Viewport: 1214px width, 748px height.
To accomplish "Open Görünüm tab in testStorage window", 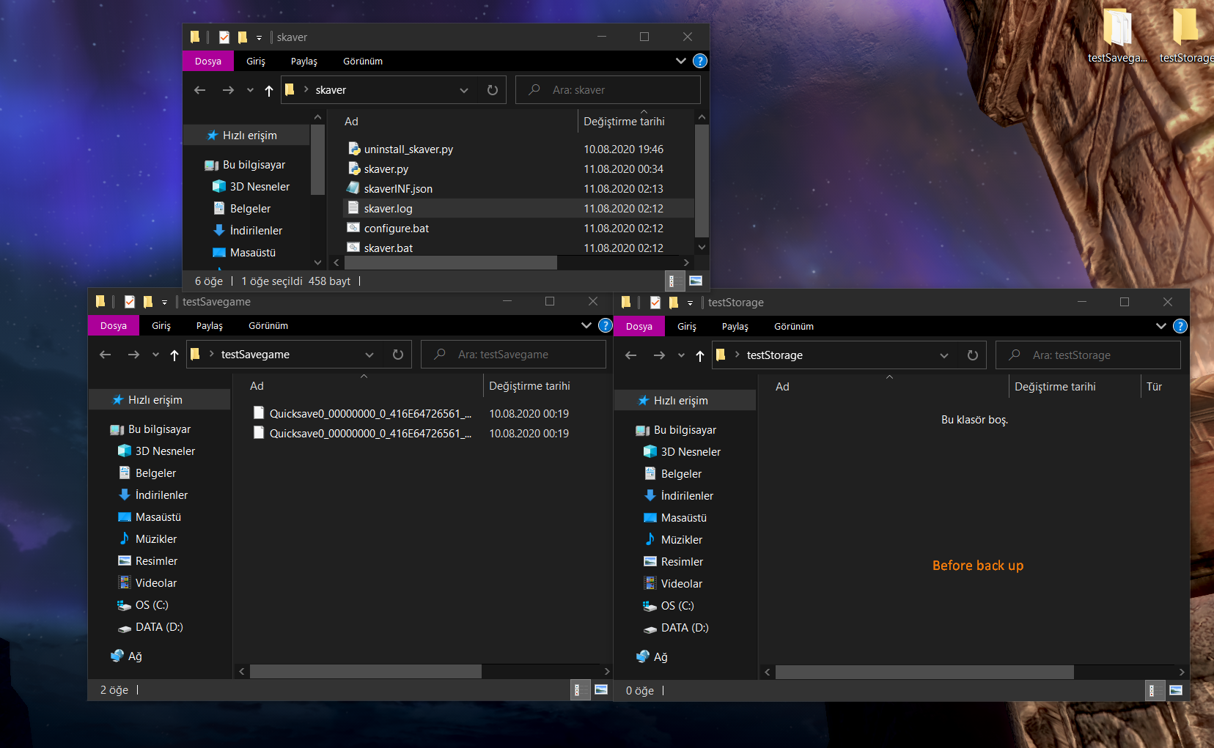I will pyautogui.click(x=793, y=327).
